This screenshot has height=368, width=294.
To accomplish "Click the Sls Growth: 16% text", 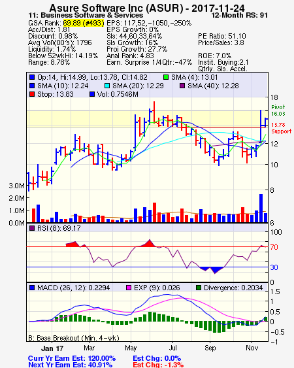I will point(133,42).
